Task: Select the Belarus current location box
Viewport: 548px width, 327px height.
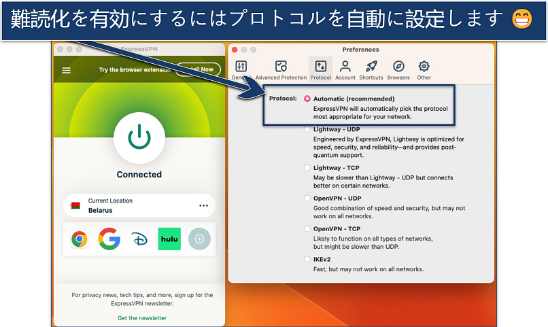Action: point(129,205)
